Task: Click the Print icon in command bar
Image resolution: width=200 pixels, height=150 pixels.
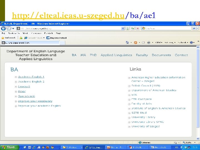Action: pyautogui.click(x=149, y=42)
